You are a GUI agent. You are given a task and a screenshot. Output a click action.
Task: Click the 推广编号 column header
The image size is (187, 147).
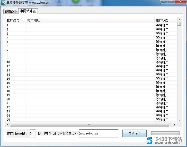[16, 20]
